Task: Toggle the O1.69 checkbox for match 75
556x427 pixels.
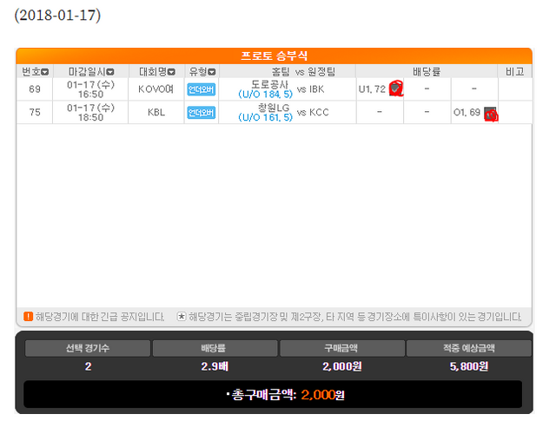Action: pyautogui.click(x=490, y=114)
